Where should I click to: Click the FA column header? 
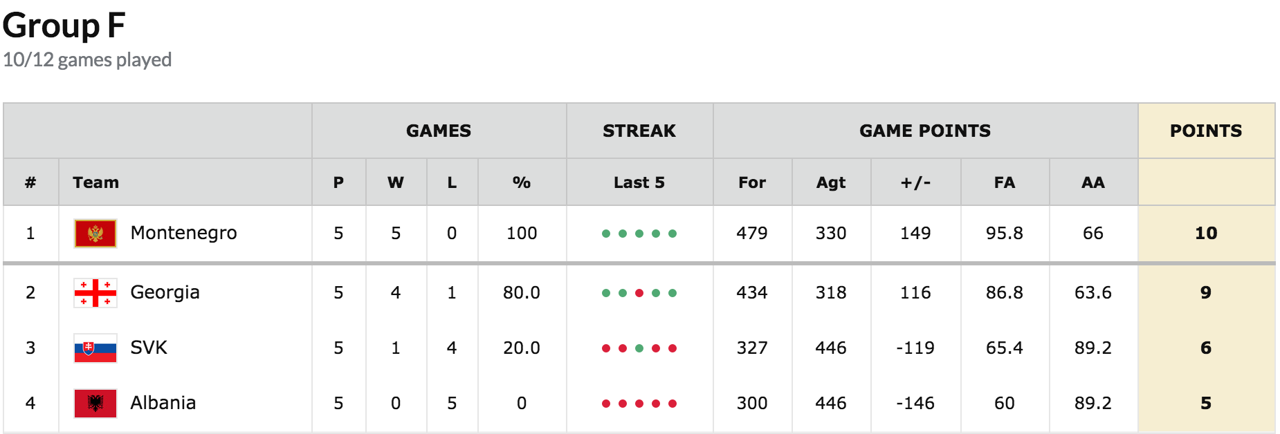pyautogui.click(x=1005, y=182)
